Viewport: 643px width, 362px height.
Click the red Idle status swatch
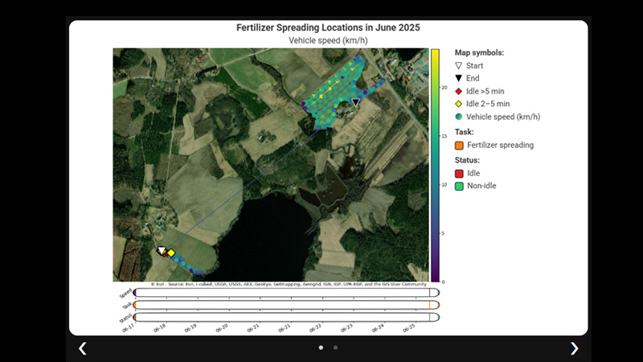coord(459,173)
